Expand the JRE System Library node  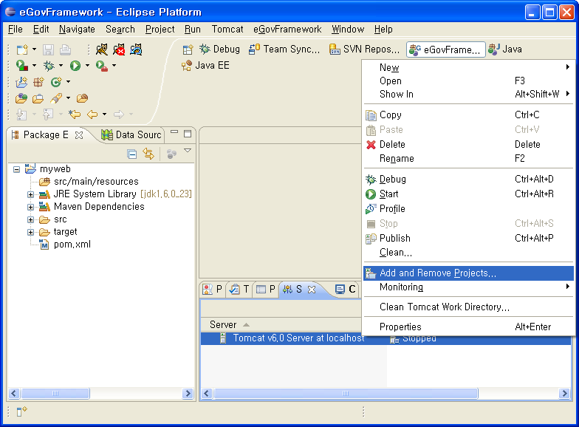[31, 195]
